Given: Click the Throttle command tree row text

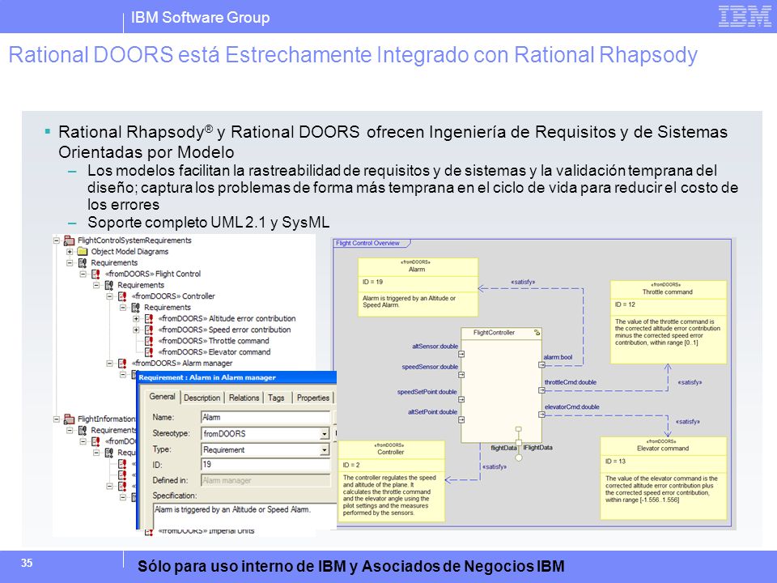Looking at the screenshot, I should (214, 341).
